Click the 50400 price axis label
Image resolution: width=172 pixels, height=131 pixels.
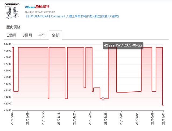coord(8,44)
